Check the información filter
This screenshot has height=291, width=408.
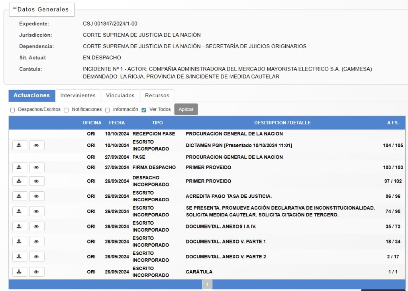tap(107, 110)
